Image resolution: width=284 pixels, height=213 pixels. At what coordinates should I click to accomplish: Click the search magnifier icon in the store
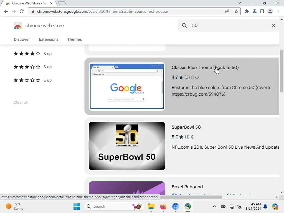[184, 25]
